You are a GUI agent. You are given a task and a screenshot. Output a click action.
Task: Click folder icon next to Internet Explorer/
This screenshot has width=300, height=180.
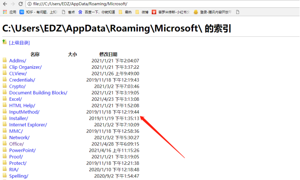pos(5,124)
